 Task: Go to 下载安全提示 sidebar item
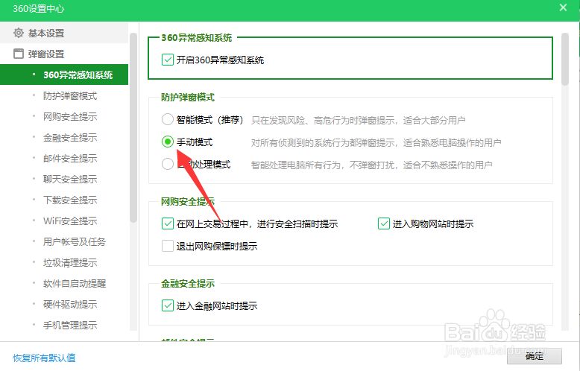(70, 200)
